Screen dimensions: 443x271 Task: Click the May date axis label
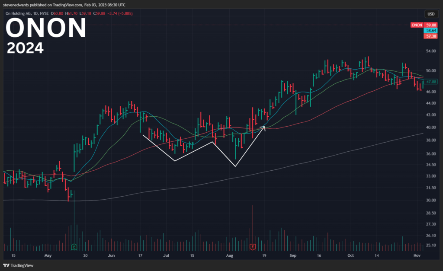48,255
